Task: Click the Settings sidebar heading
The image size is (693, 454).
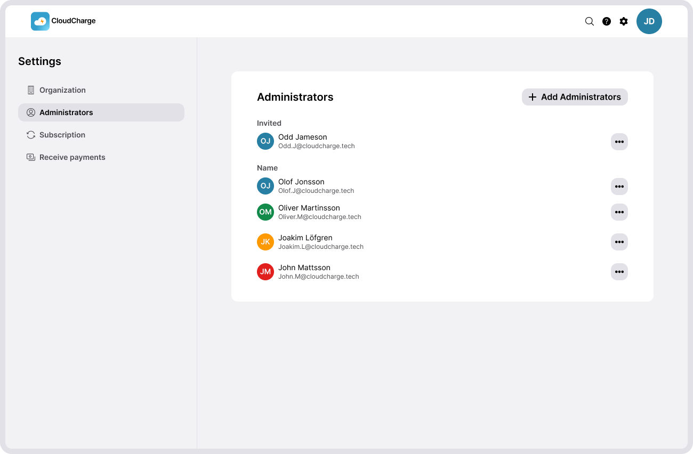Action: [39, 61]
